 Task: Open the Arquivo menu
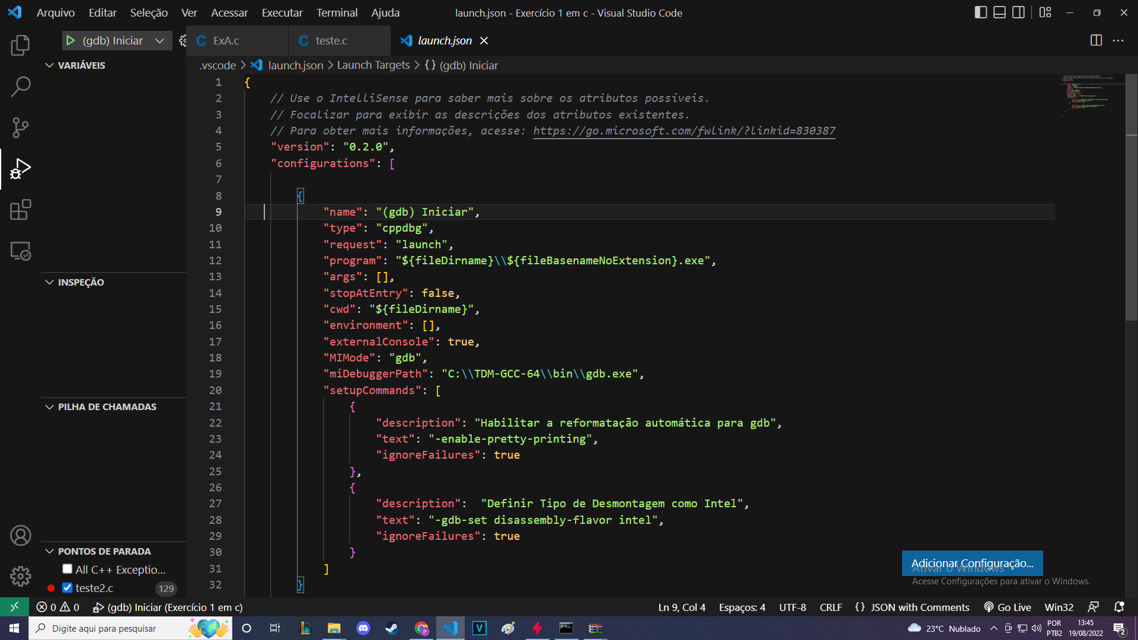tap(56, 12)
